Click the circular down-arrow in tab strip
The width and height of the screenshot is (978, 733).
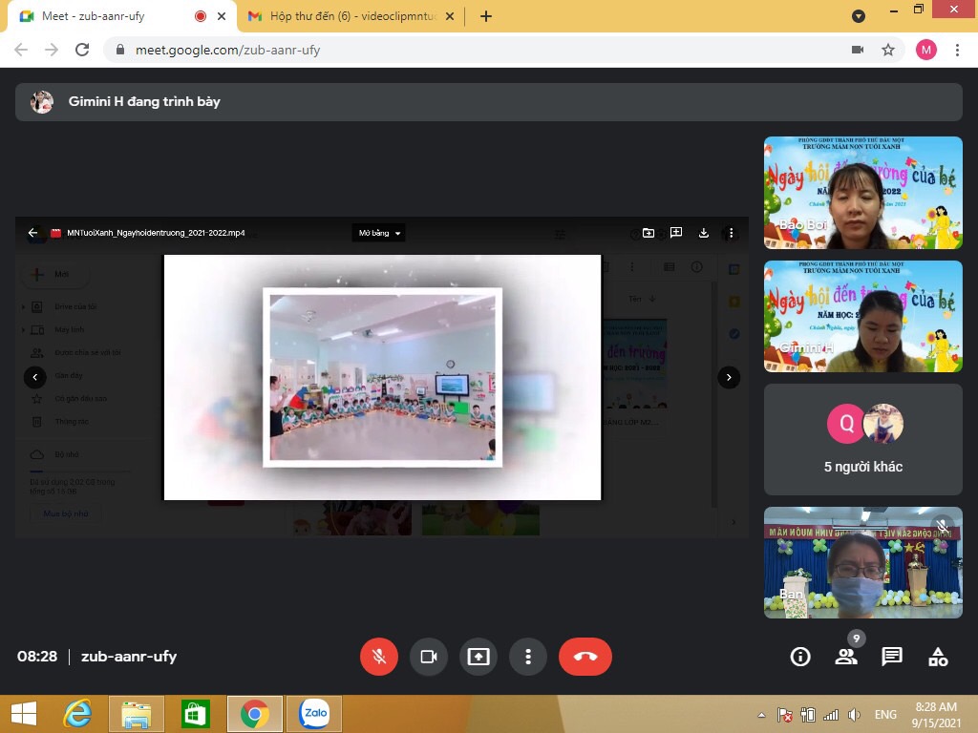pyautogui.click(x=859, y=16)
